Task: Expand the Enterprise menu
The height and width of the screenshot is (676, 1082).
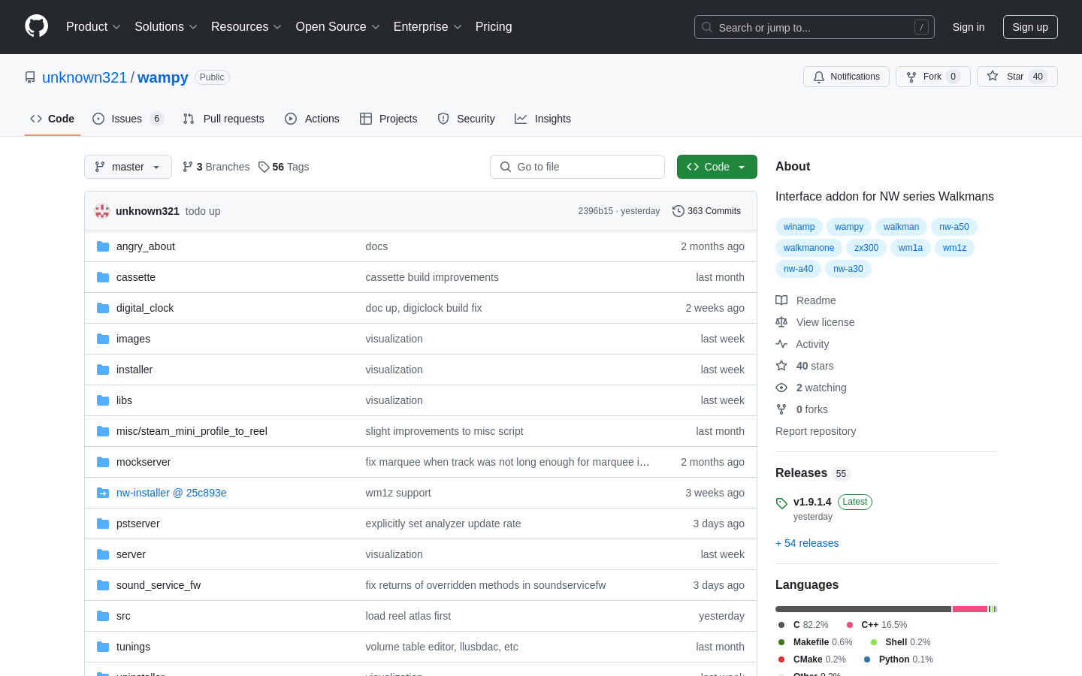Action: (x=428, y=26)
